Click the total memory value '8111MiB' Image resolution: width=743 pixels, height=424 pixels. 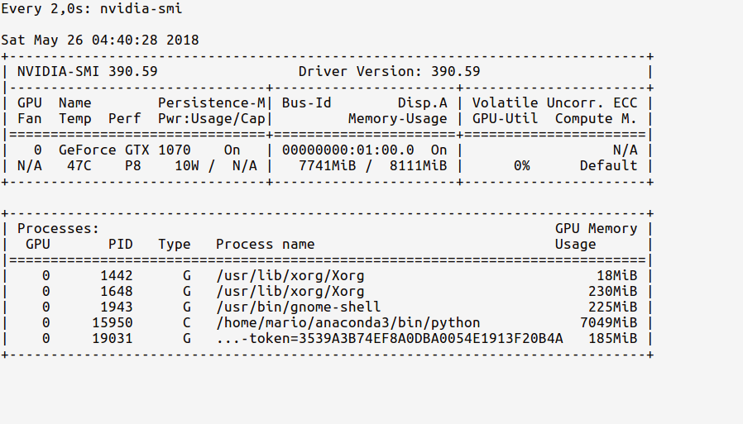(x=419, y=165)
